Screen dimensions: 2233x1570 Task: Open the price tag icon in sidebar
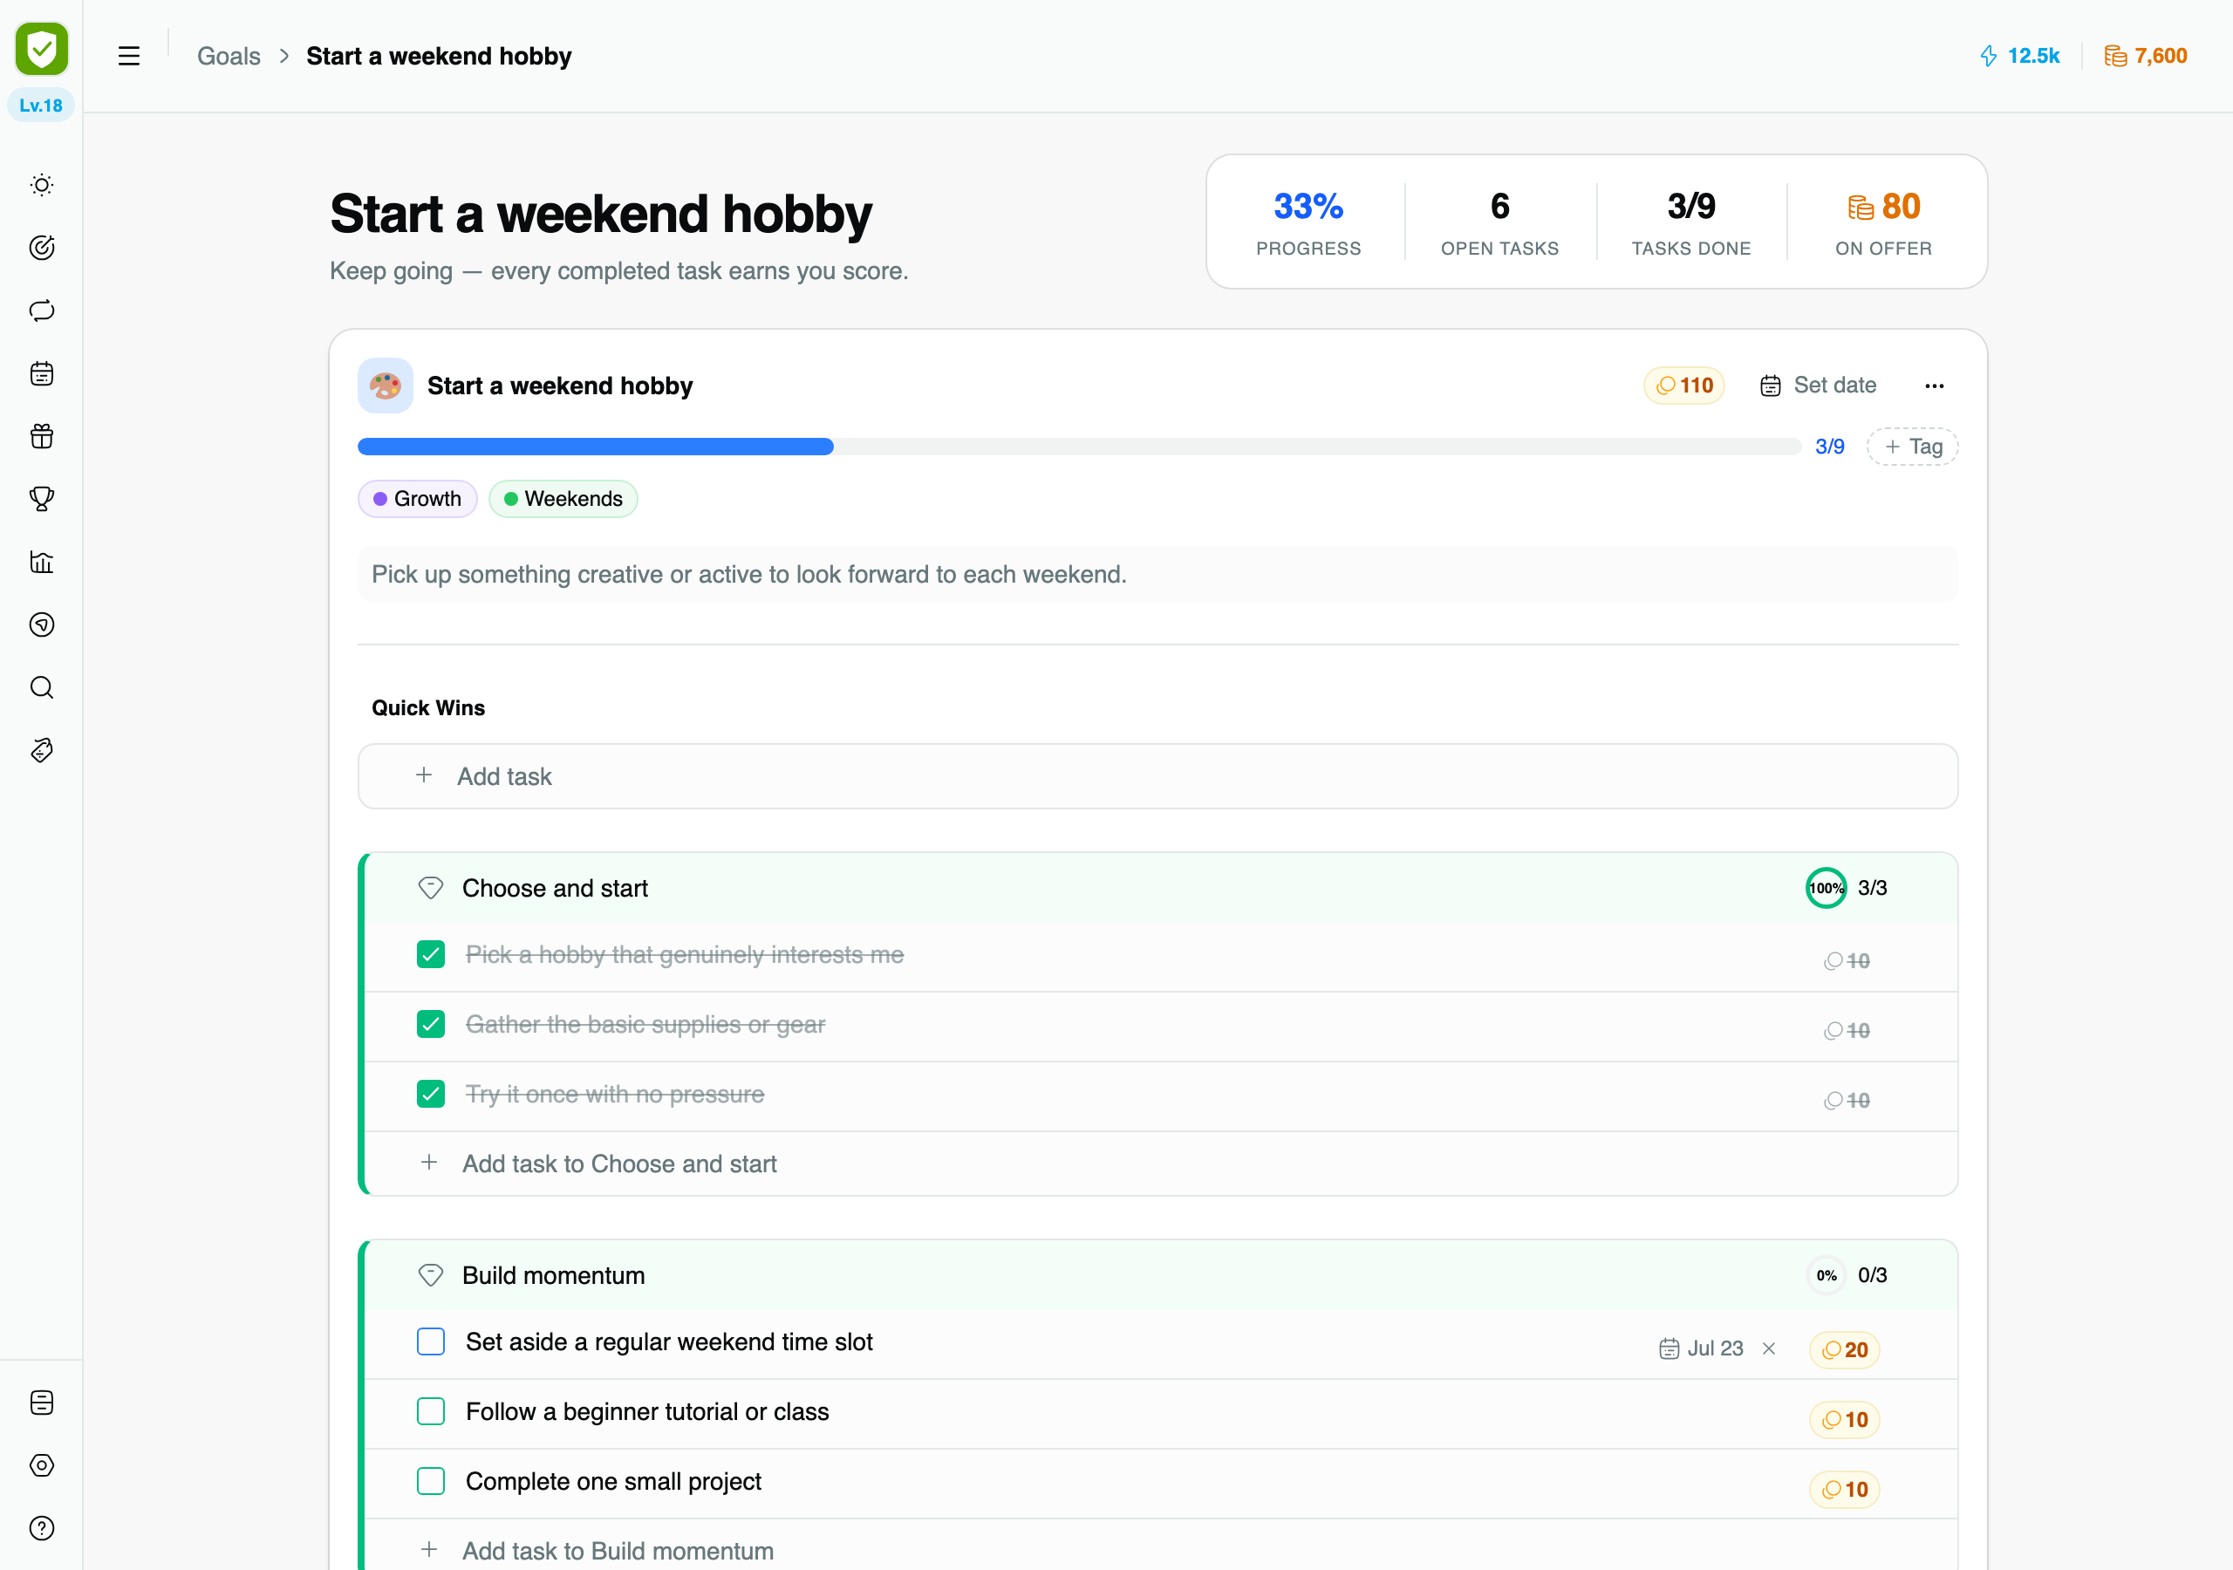click(42, 750)
